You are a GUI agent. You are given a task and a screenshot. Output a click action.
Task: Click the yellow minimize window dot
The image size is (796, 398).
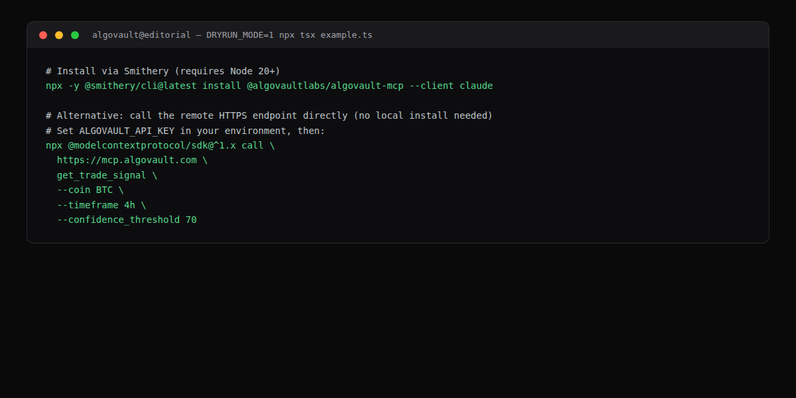pos(59,35)
